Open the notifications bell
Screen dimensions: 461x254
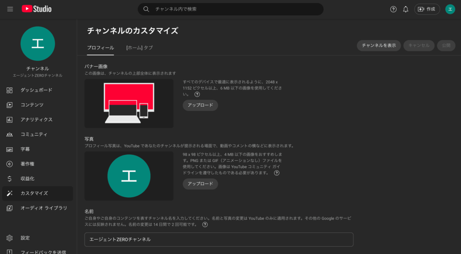click(406, 9)
